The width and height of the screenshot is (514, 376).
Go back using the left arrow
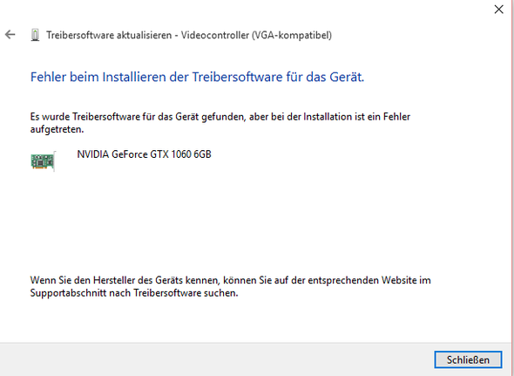10,35
